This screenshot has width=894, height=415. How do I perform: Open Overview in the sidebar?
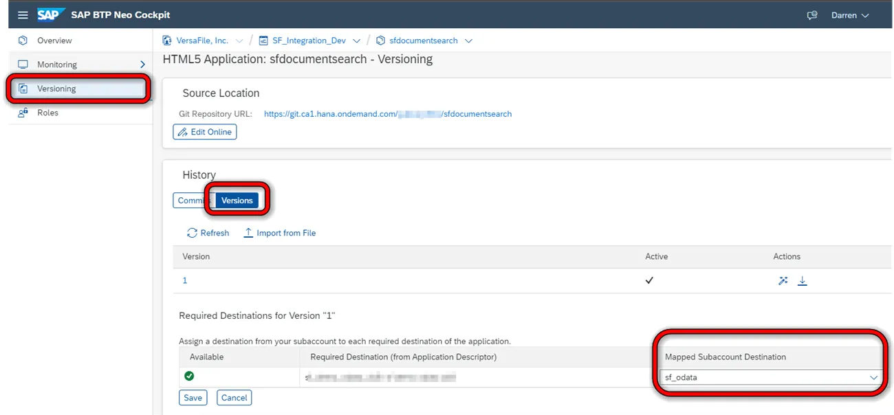tap(54, 41)
